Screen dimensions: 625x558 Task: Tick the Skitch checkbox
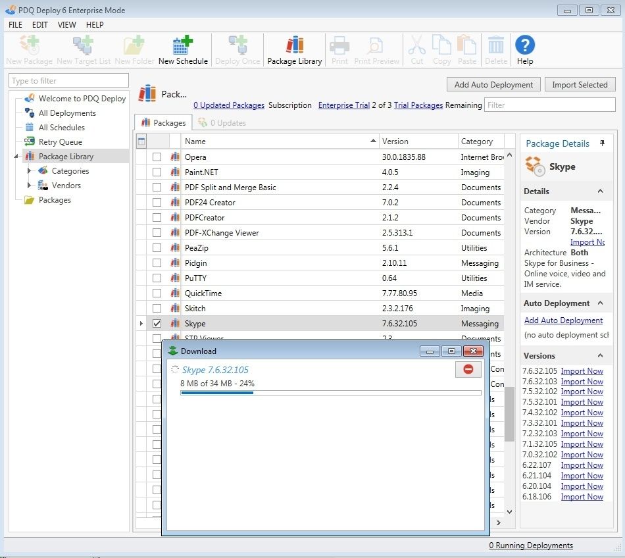(157, 308)
